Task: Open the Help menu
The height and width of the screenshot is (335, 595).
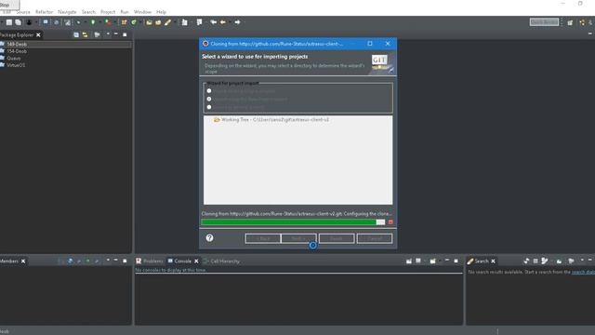Action: [161, 12]
